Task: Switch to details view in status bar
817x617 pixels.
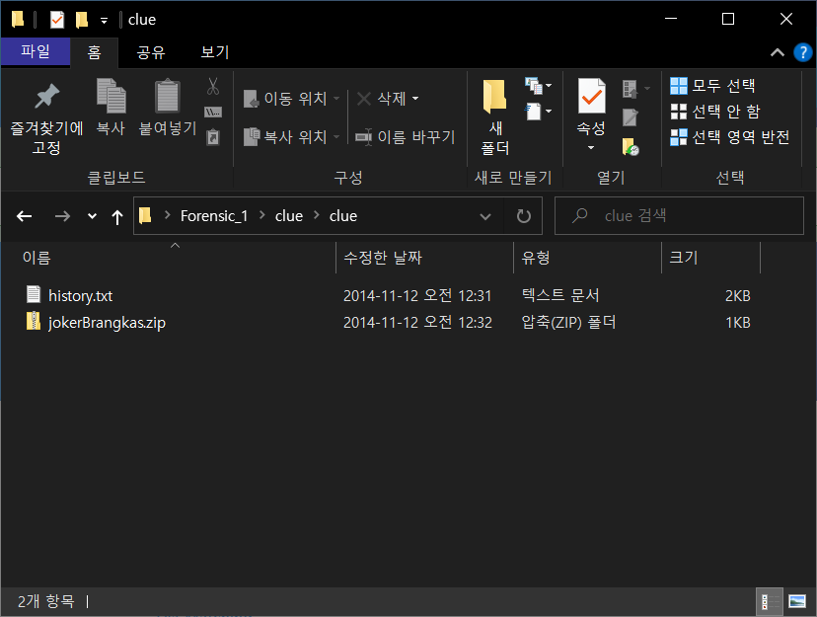Action: coord(769,601)
